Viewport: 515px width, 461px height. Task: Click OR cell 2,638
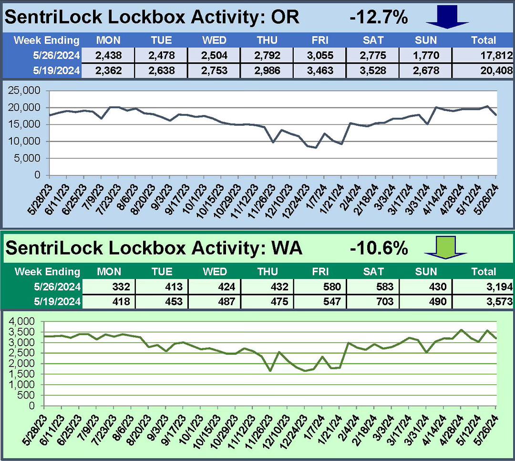point(162,71)
